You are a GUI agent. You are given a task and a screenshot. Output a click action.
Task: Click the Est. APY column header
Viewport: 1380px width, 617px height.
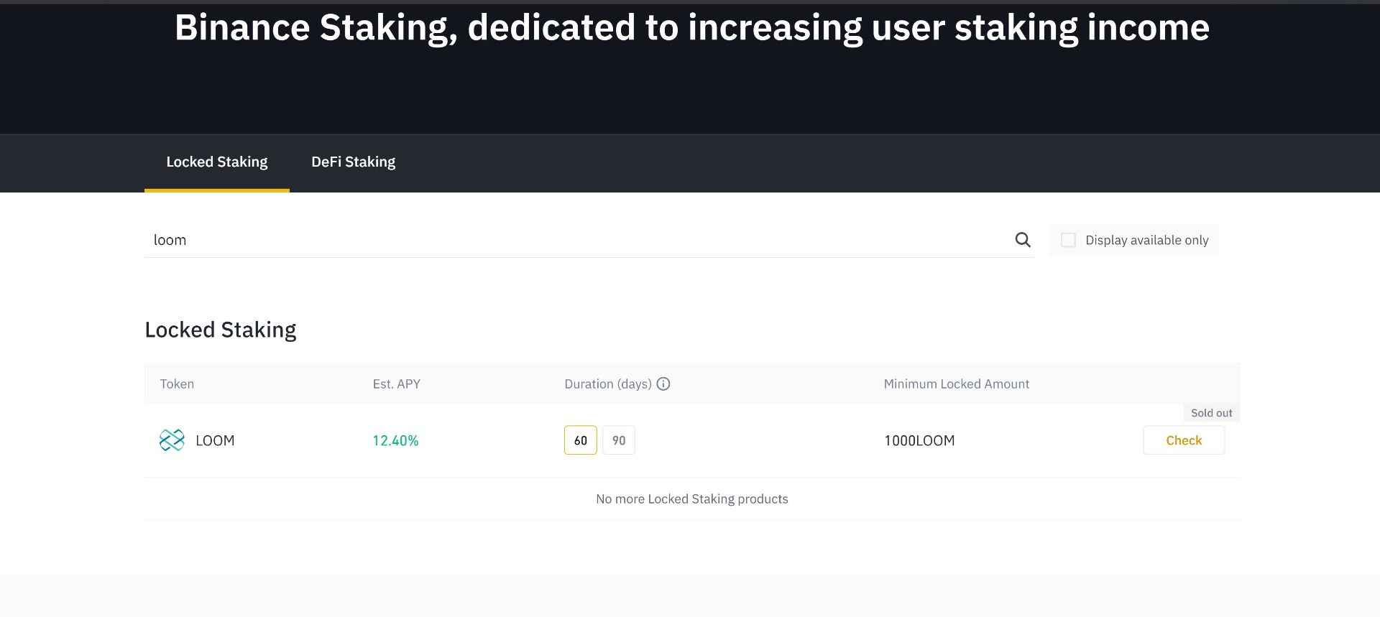click(x=397, y=384)
